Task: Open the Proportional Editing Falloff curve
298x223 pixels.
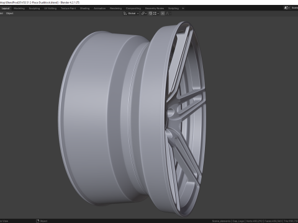Action: pyautogui.click(x=168, y=14)
